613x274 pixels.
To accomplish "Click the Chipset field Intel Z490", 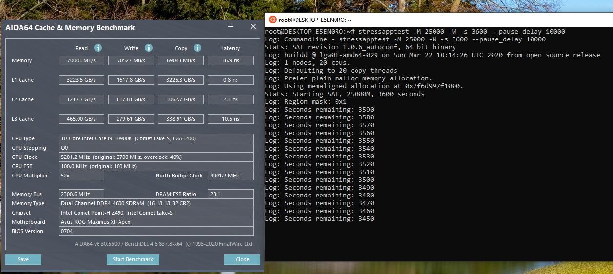I will pos(156,213).
